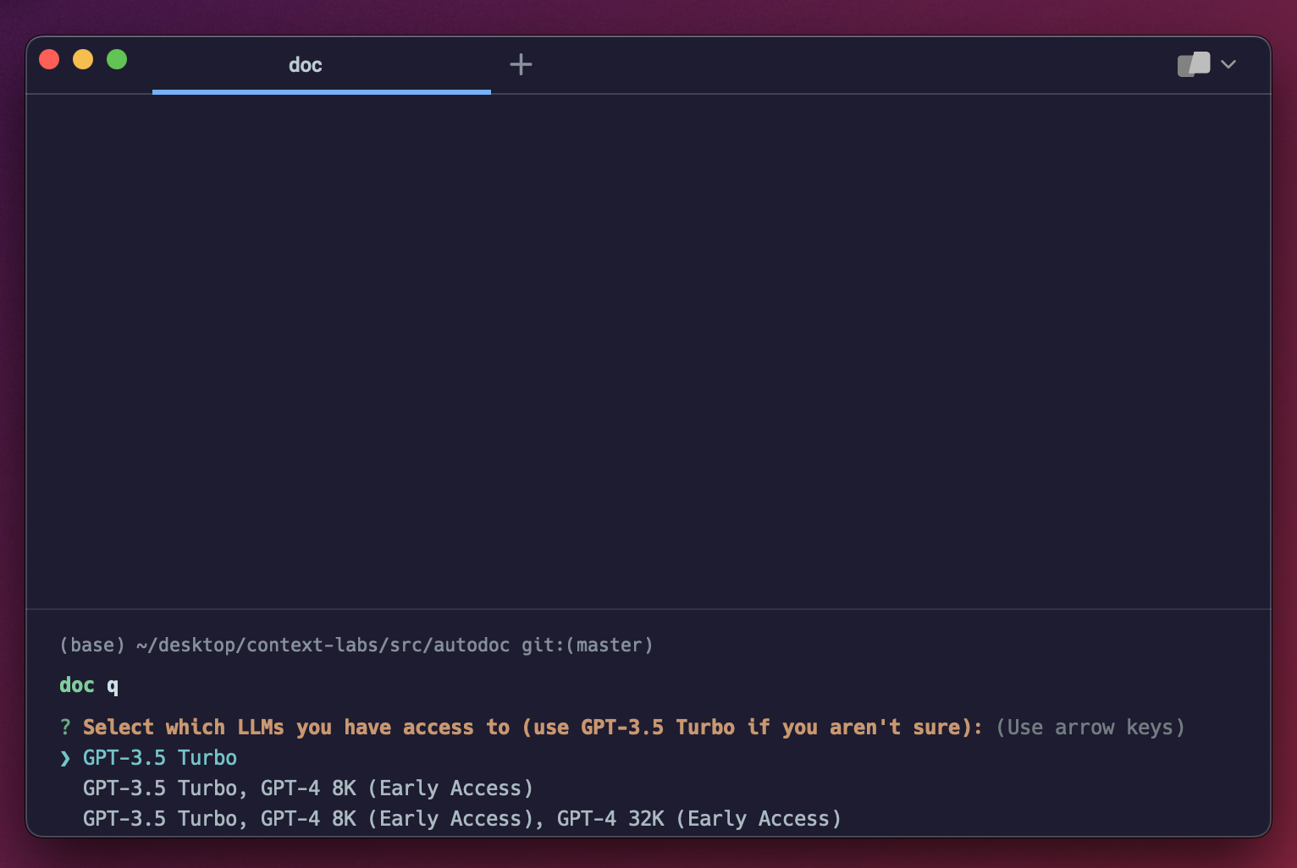Screen dimensions: 1297x868
Task: Click the blue active tab indicator bar
Action: [x=321, y=91]
